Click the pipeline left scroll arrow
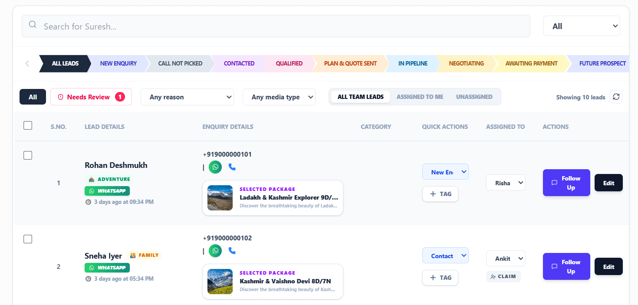This screenshot has width=638, height=305. 27,63
